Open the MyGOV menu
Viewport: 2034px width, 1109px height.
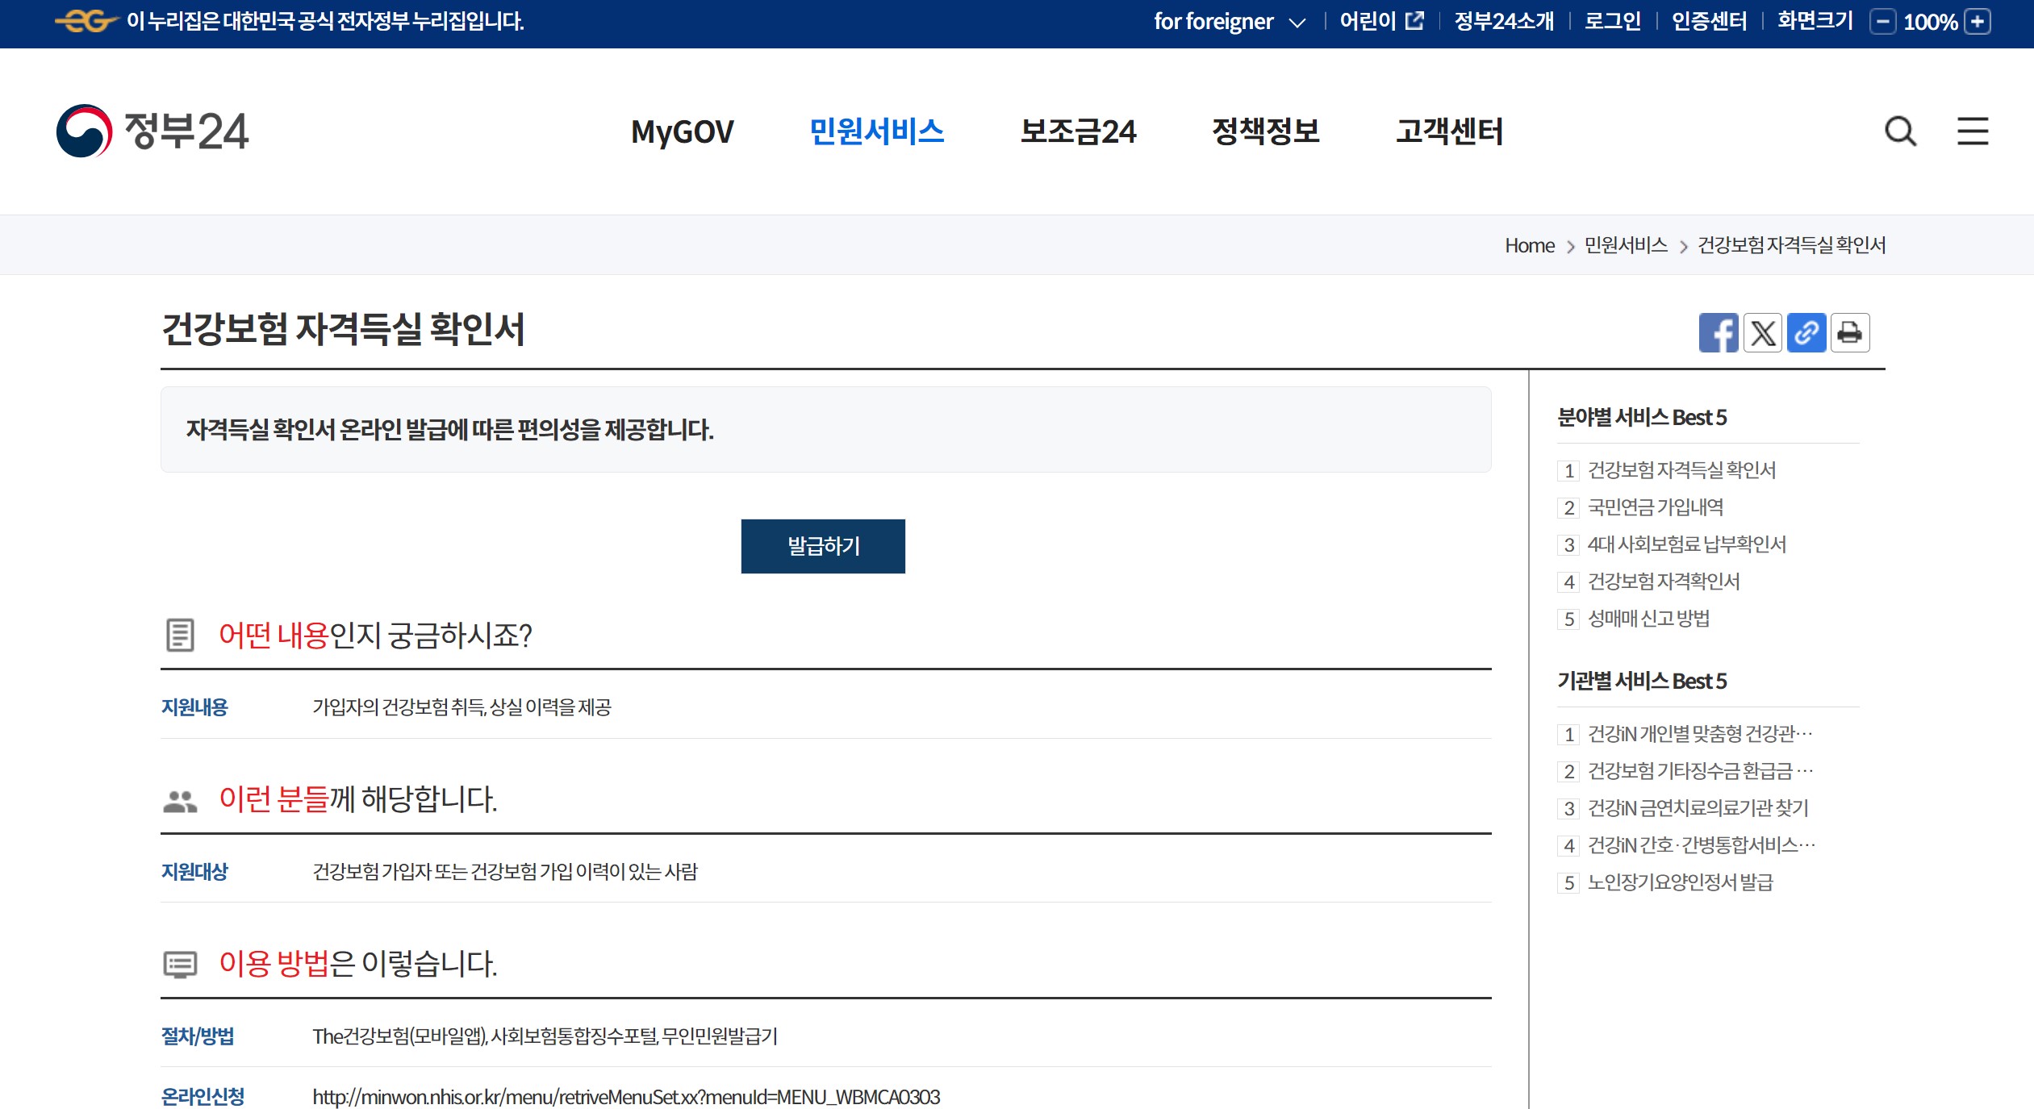[682, 131]
